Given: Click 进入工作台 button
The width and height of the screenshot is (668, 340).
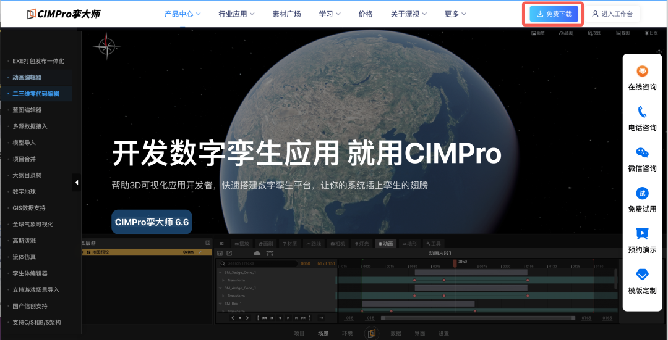Looking at the screenshot, I should tap(612, 14).
